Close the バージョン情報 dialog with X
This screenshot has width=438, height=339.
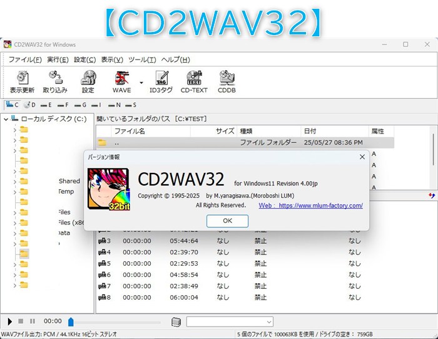362,157
